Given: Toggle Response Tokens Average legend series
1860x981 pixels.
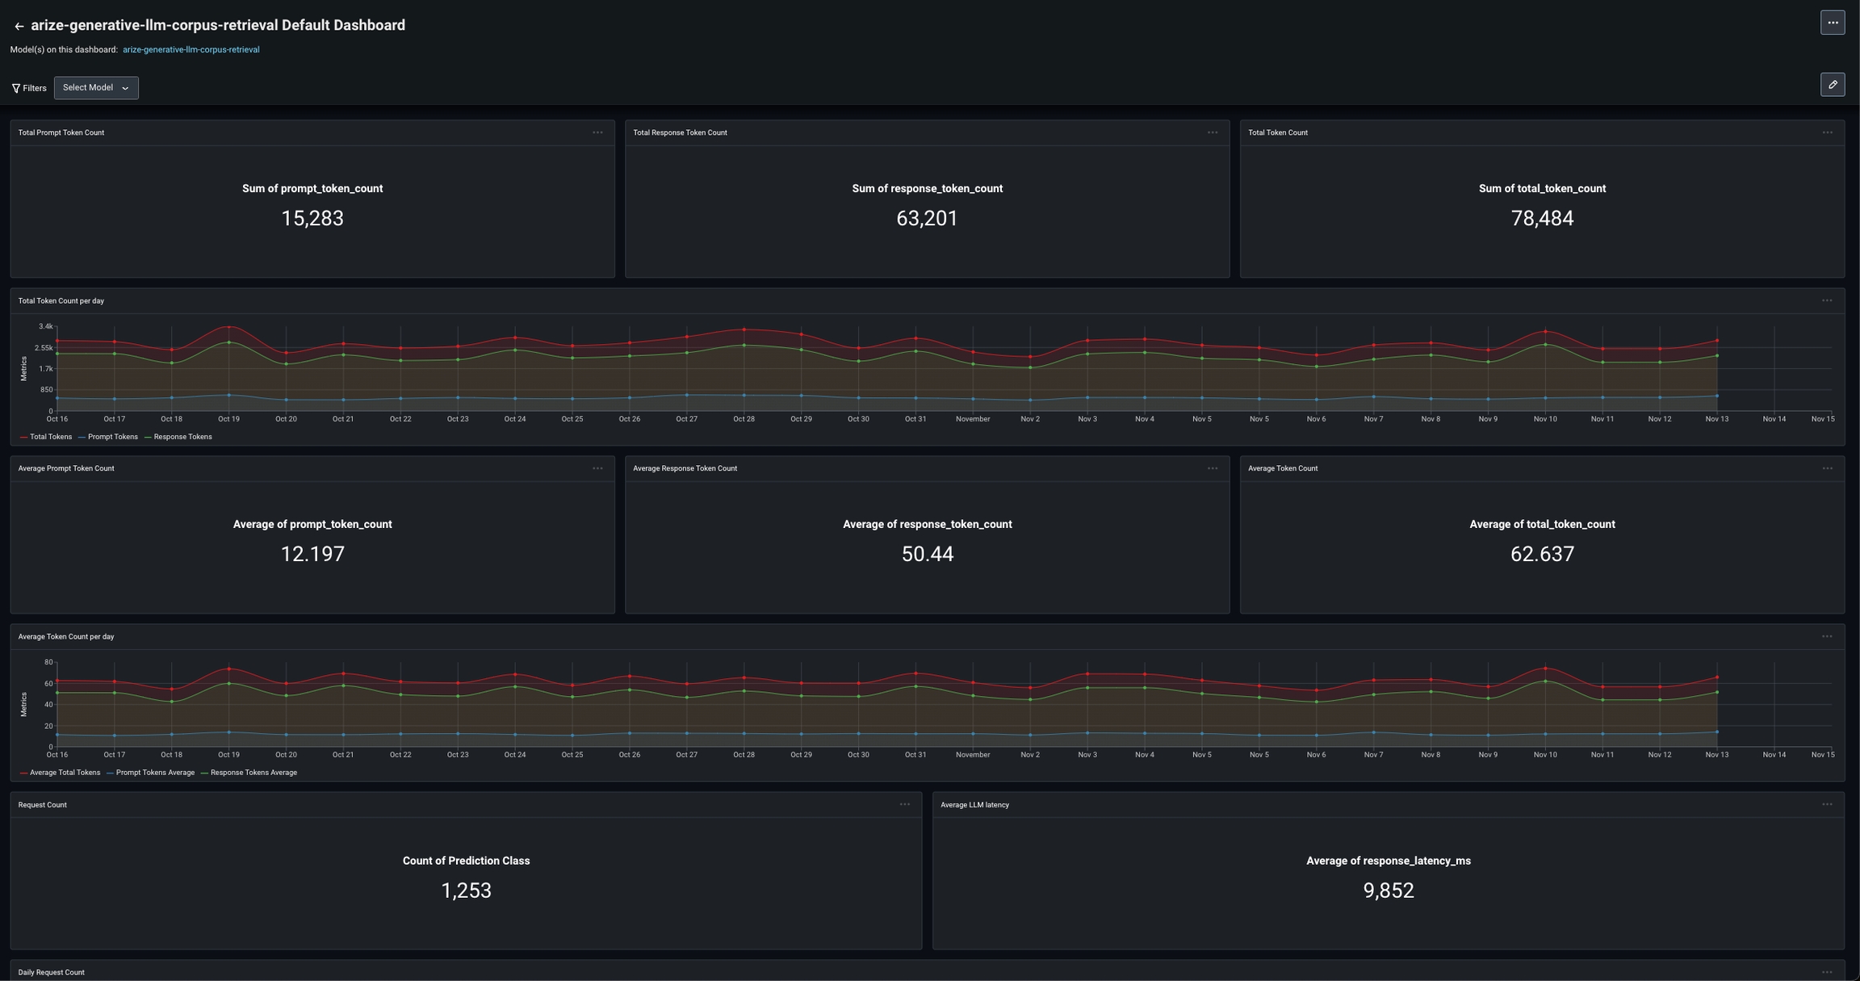Looking at the screenshot, I should pyautogui.click(x=253, y=773).
